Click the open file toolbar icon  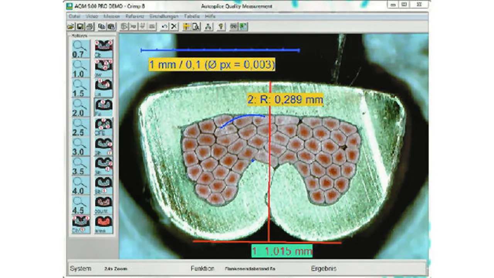pos(71,27)
